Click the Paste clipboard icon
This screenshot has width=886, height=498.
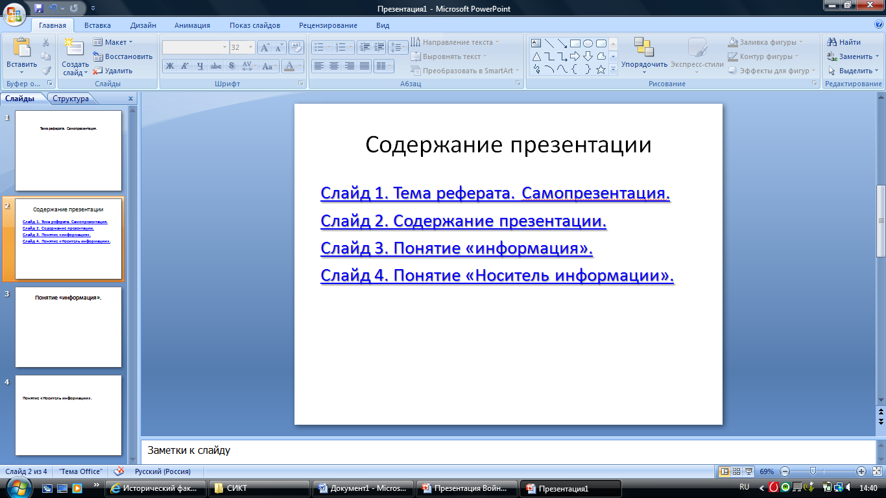21,48
